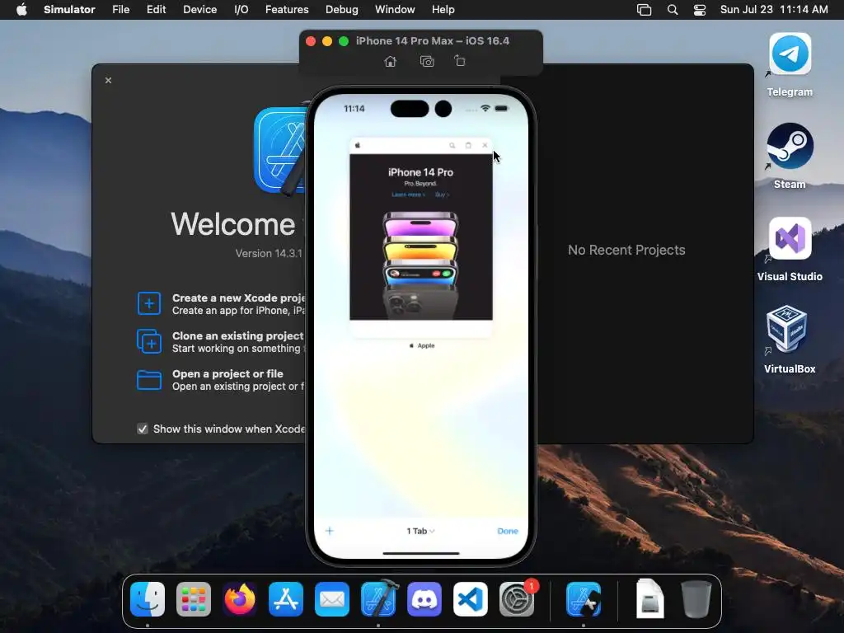Open Firefox from the Dock

point(240,599)
